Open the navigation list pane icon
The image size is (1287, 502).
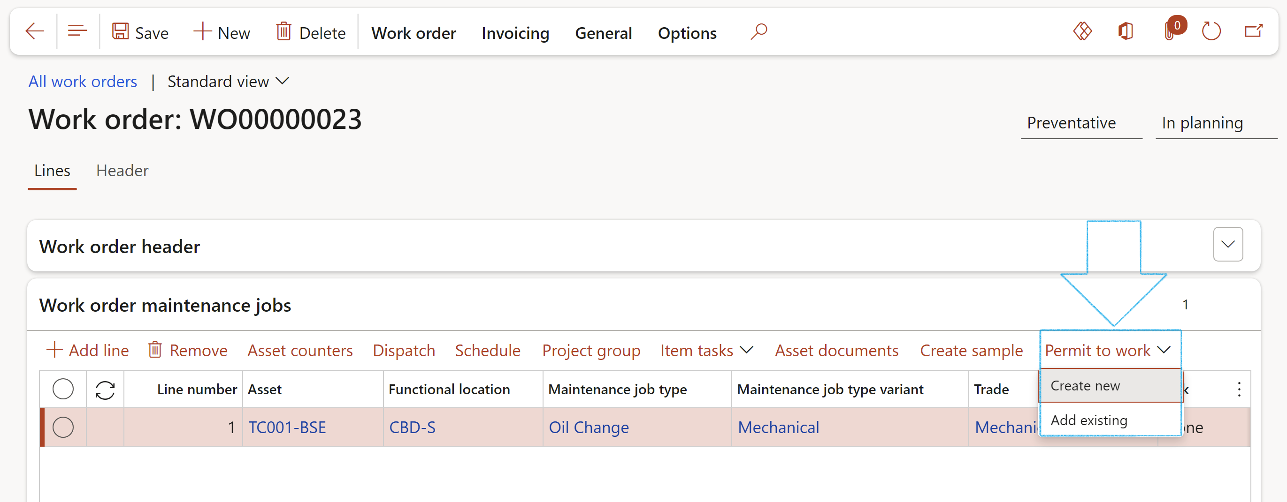pos(77,32)
